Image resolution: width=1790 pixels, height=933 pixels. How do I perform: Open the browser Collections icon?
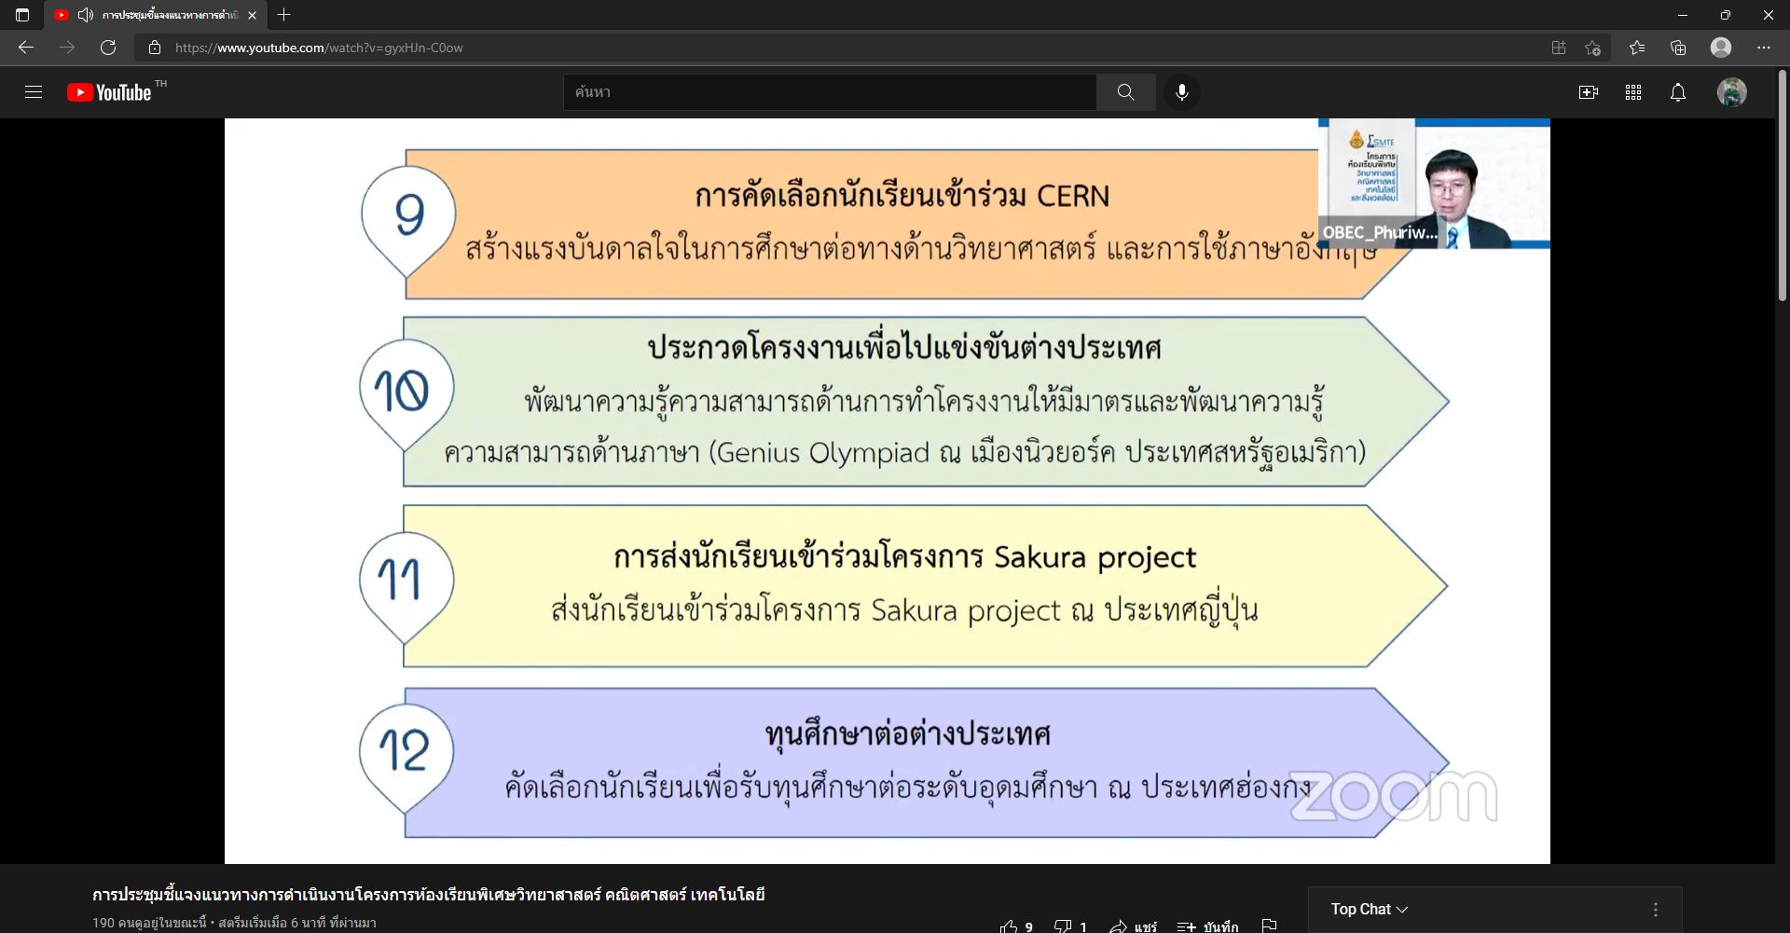click(x=1678, y=48)
